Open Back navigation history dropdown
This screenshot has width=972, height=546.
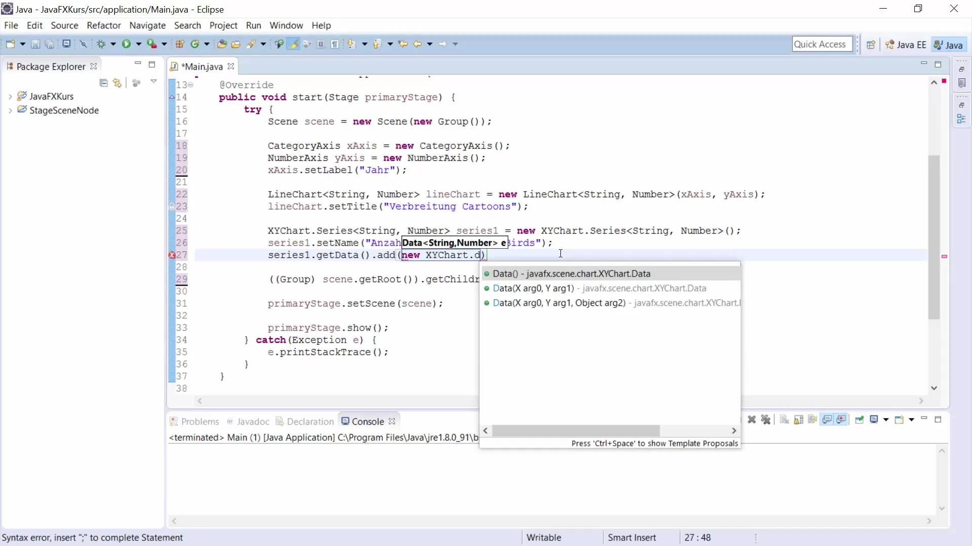click(430, 44)
